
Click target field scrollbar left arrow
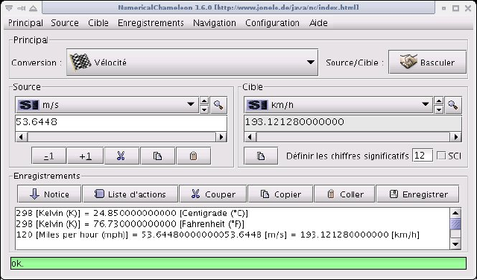(x=250, y=137)
